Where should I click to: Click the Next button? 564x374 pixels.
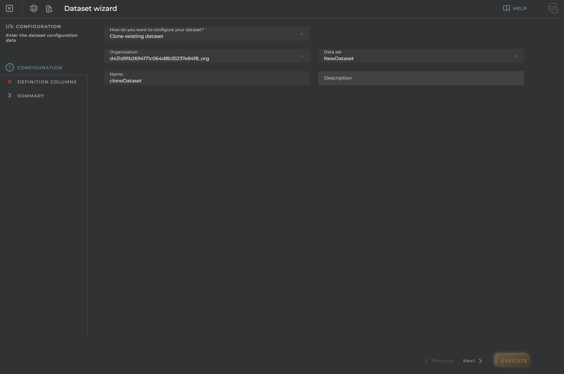(473, 361)
